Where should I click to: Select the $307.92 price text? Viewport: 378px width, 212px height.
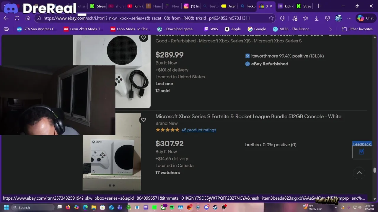[x=170, y=143]
